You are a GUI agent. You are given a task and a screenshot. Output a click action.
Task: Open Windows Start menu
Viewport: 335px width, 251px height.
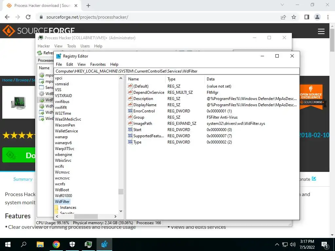(x=8, y=244)
